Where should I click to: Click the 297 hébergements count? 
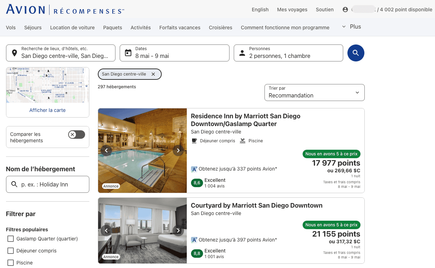coord(117,87)
